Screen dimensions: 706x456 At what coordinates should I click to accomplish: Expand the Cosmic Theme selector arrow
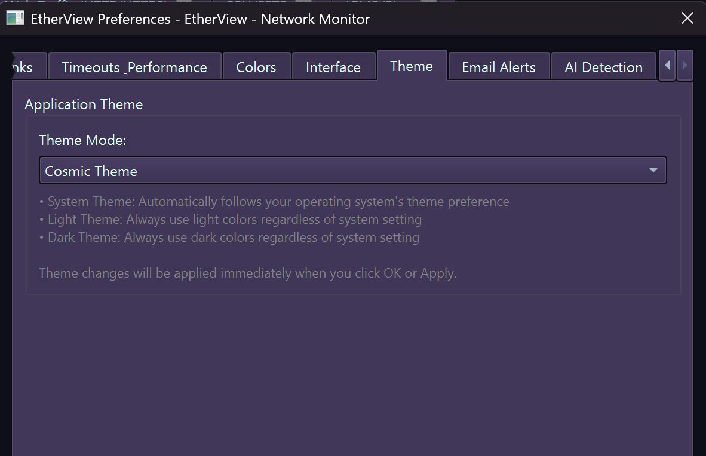[x=653, y=170]
